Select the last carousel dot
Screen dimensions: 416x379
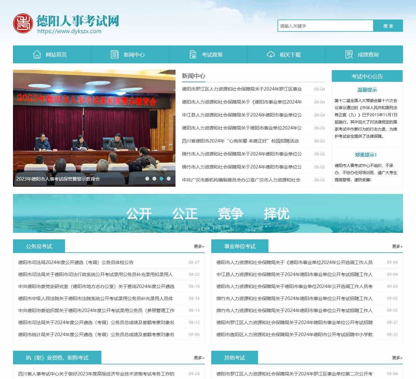coord(169,178)
